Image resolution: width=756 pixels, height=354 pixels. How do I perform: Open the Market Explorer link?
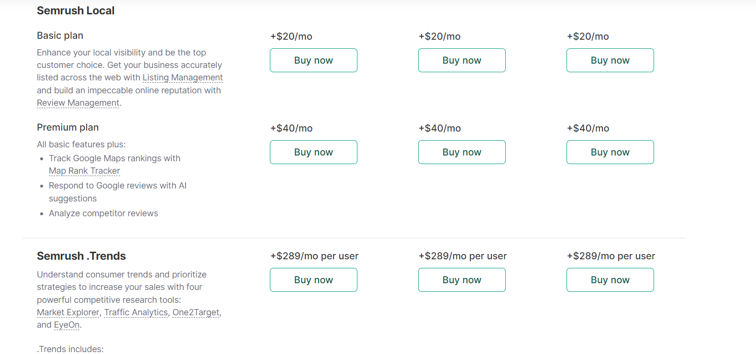coord(67,312)
